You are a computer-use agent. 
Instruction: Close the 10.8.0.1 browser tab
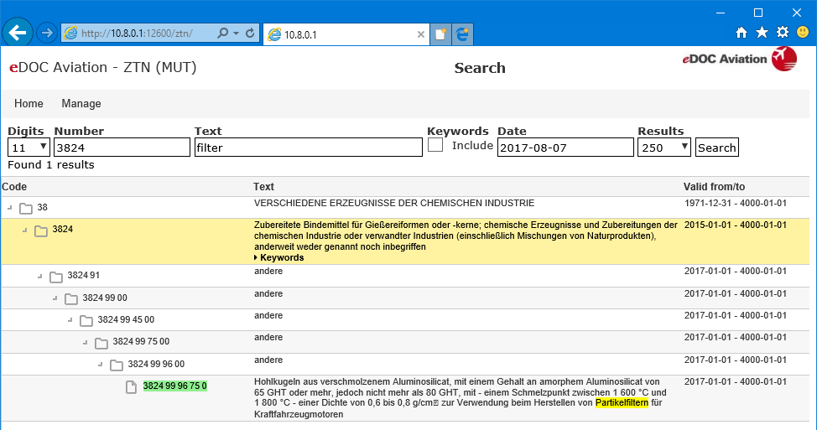[421, 34]
